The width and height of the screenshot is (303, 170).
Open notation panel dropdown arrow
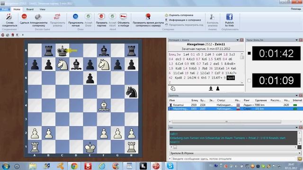point(237,40)
